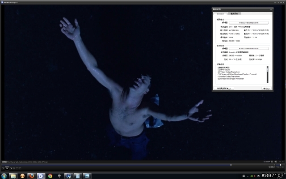Select Audio Codec/Transform filter list entry
This screenshot has width=286, height=179.
[228, 77]
